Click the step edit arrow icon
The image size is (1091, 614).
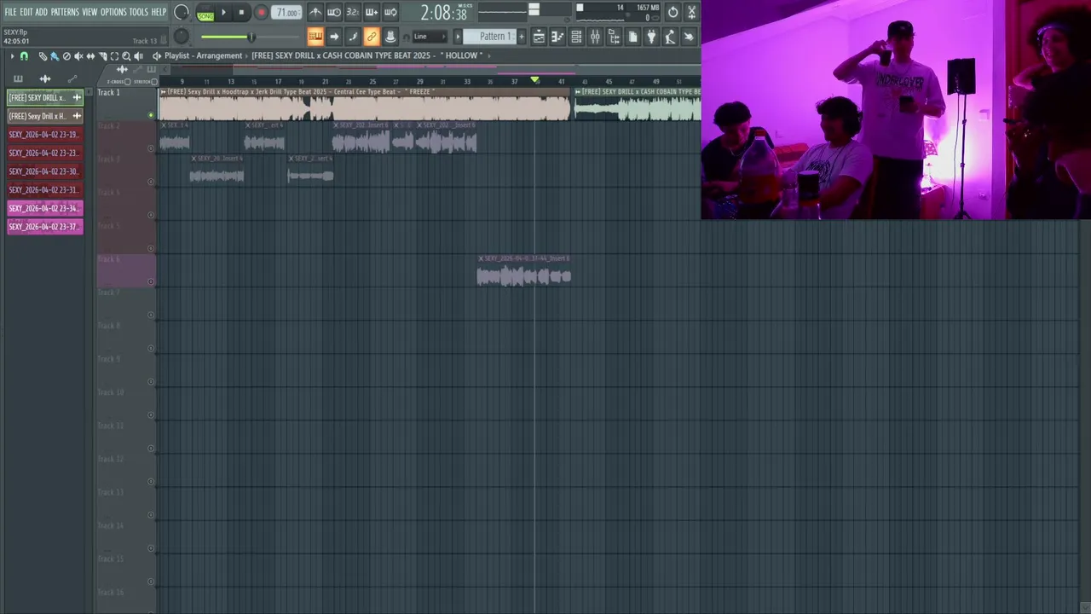click(x=334, y=37)
